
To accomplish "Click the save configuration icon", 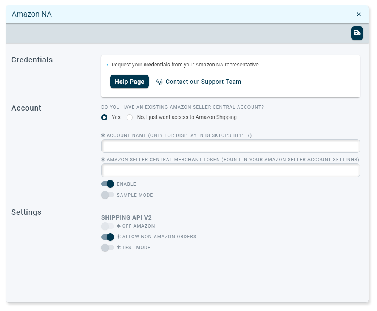I will click(x=357, y=33).
